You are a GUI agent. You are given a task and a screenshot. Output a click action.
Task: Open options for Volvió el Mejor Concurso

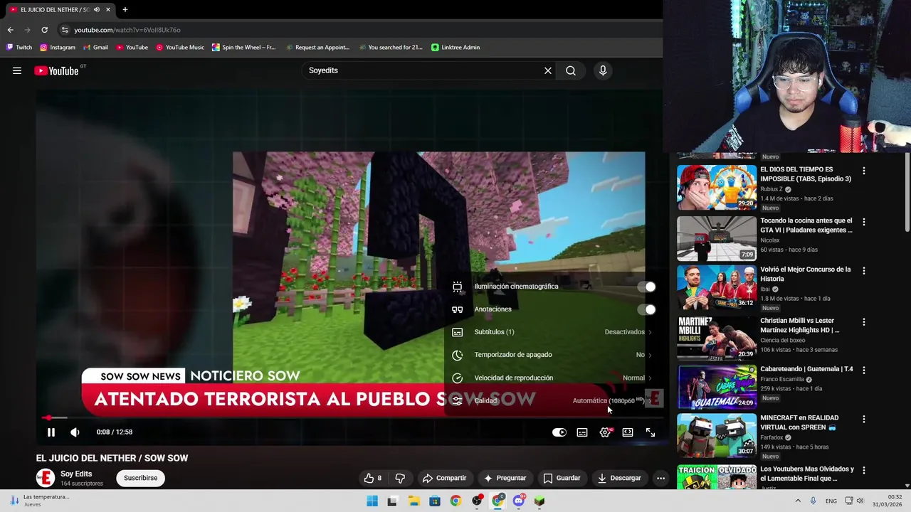(864, 271)
